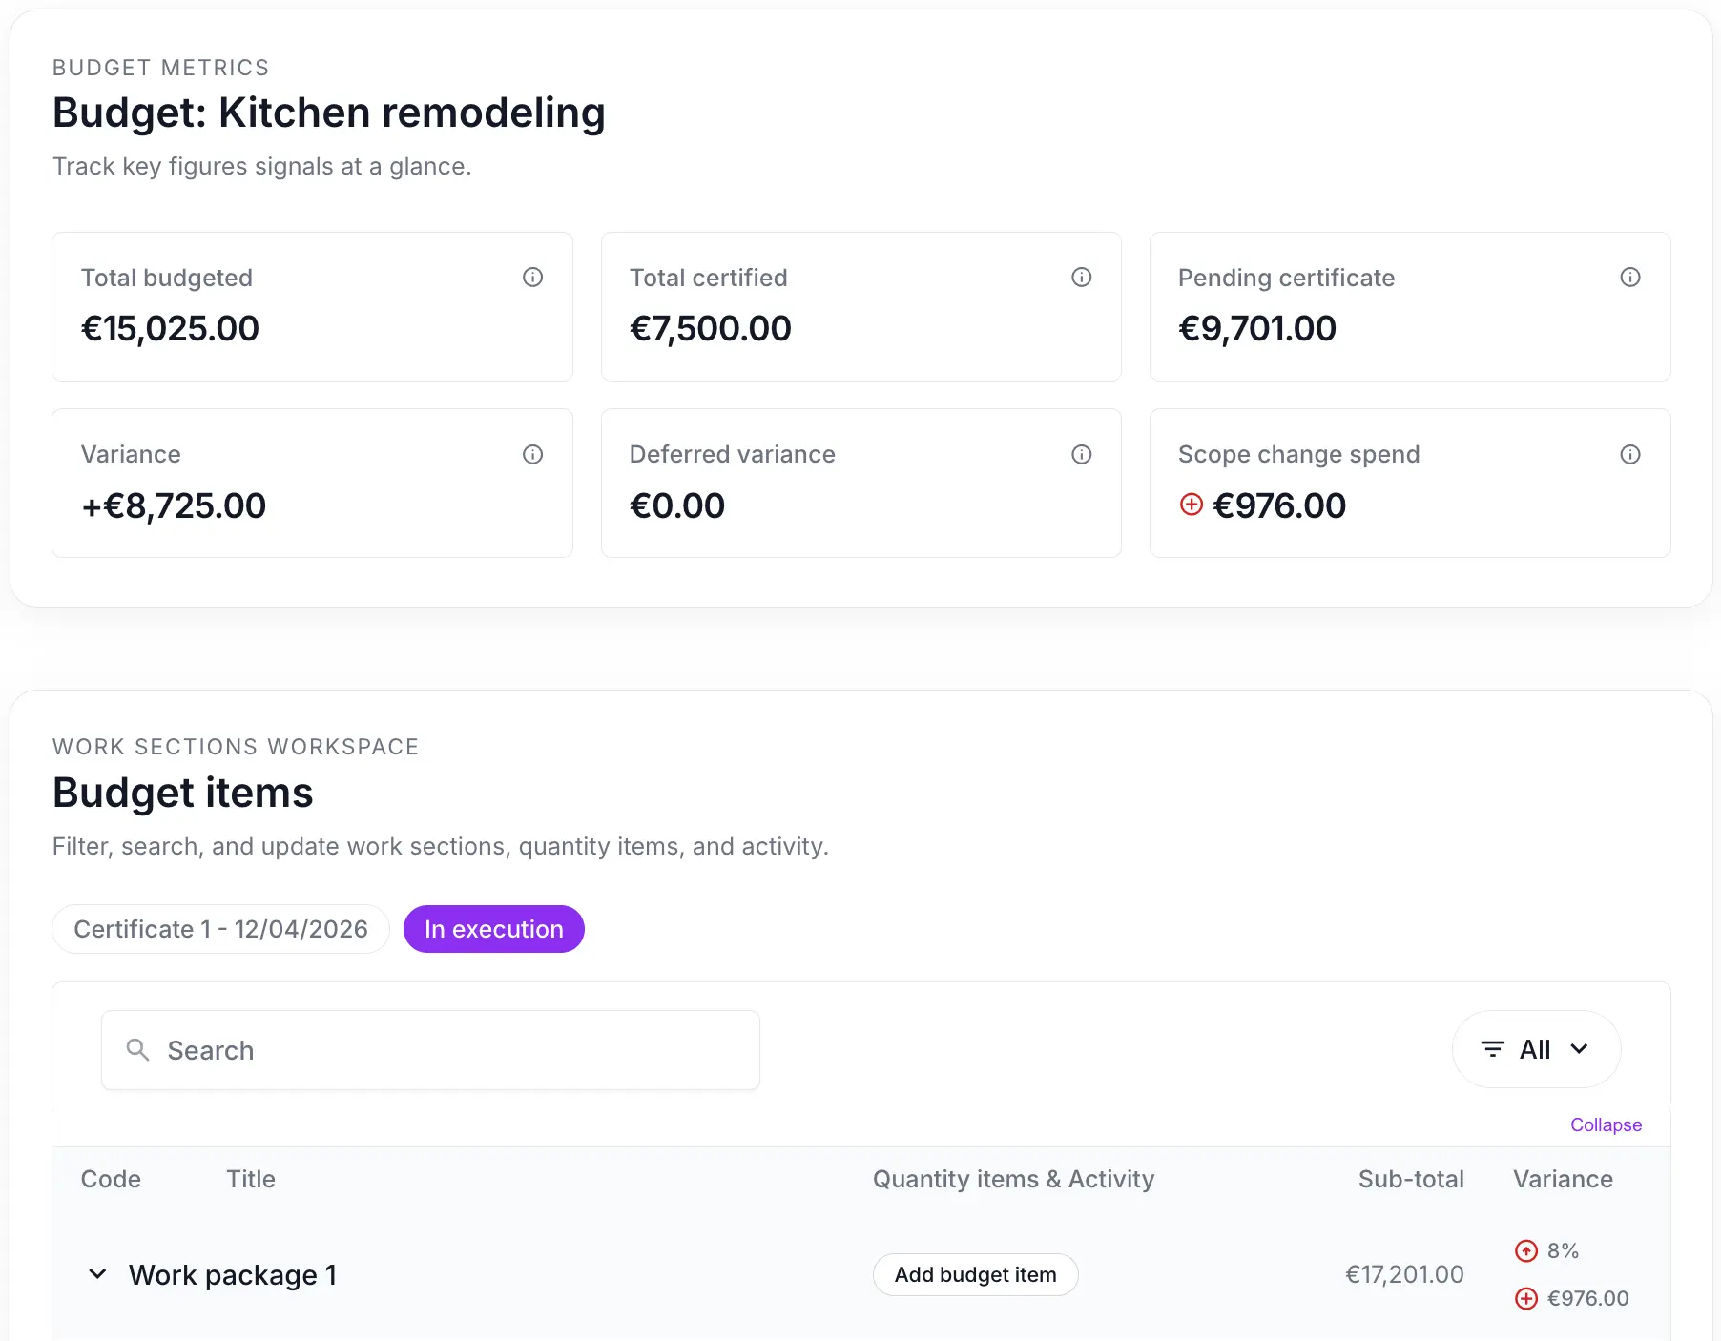Collapse the Work package 1 row
The width and height of the screenshot is (1721, 1341).
click(x=96, y=1274)
